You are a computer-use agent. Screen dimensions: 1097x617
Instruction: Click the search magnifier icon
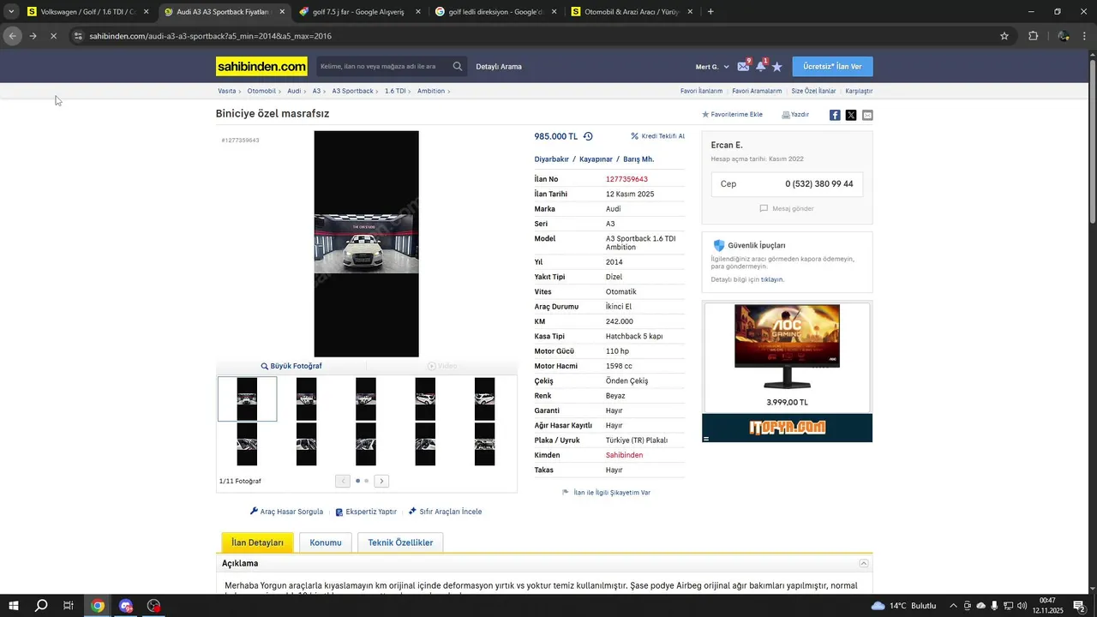[458, 66]
